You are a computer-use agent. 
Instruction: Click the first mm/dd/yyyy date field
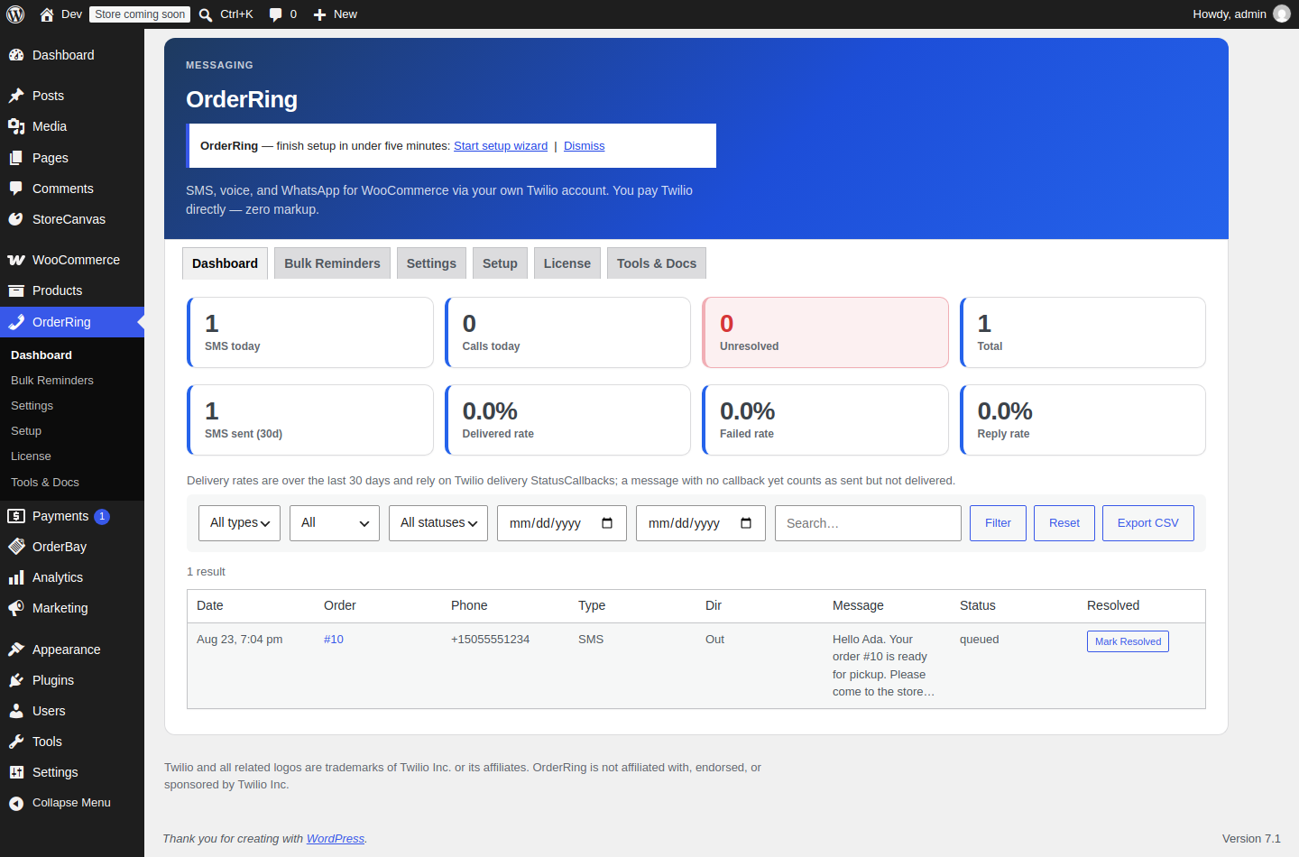pyautogui.click(x=562, y=523)
